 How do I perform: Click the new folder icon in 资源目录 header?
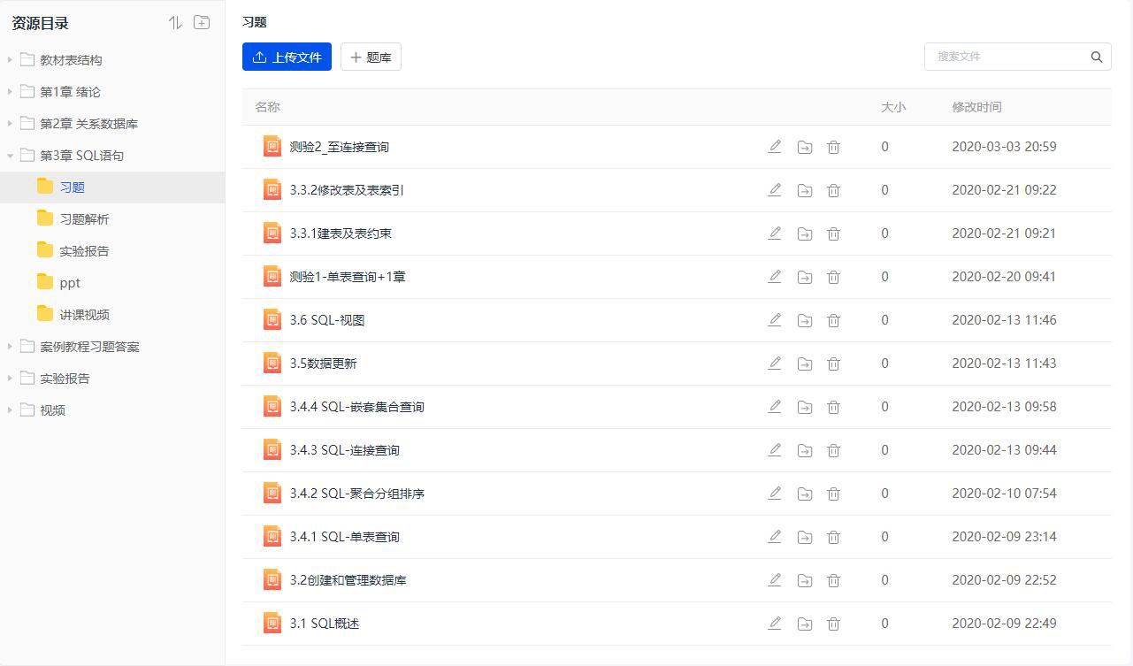[202, 23]
